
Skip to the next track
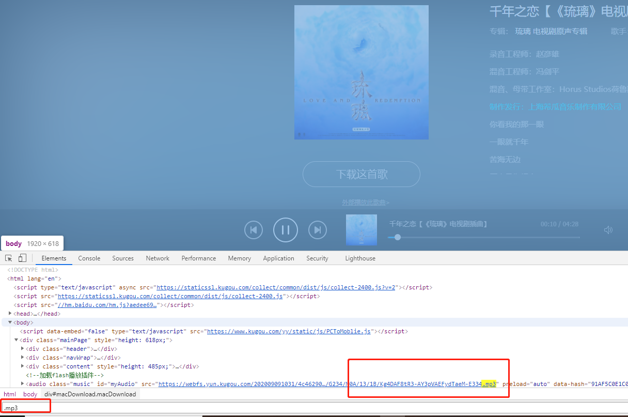click(318, 230)
